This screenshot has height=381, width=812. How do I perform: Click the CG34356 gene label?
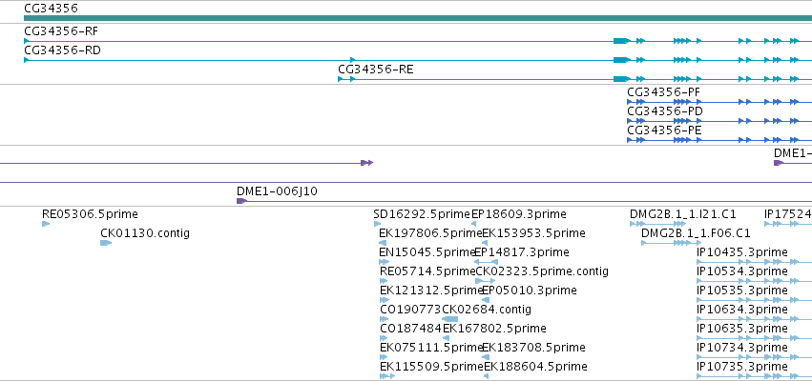51,8
